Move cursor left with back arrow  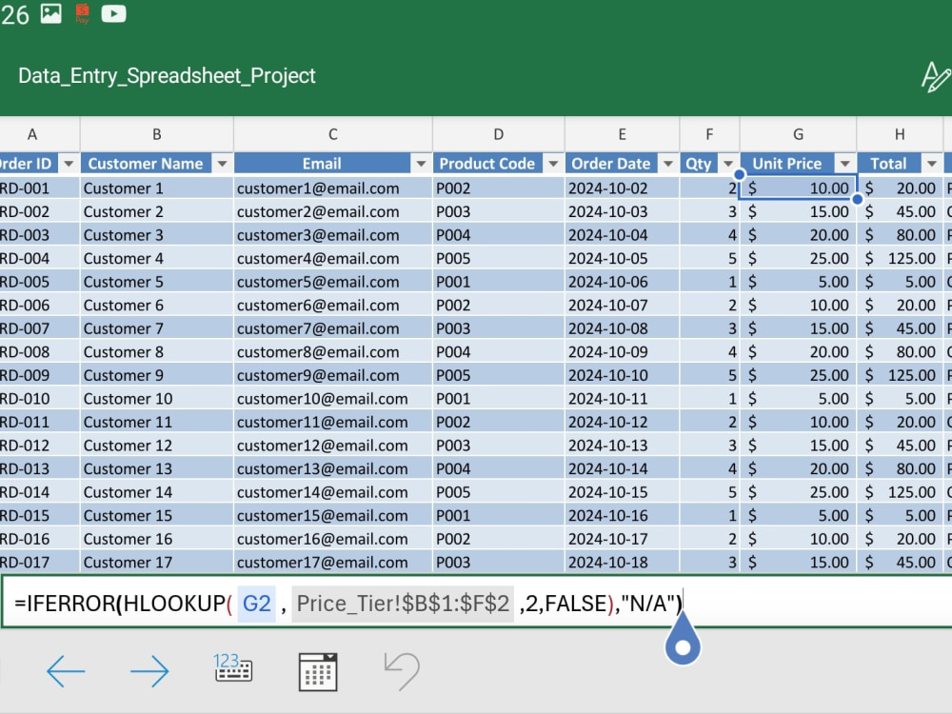pos(66,671)
